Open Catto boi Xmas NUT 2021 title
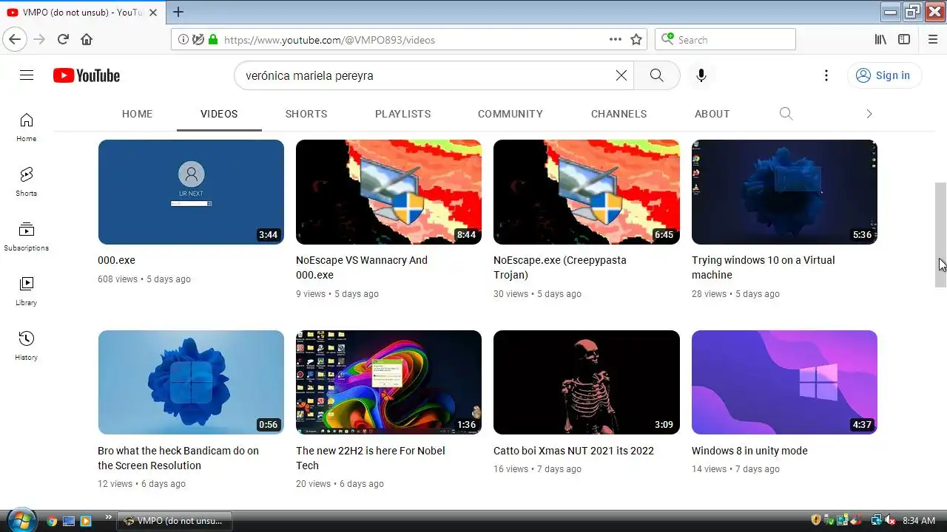947x532 pixels. [573, 451]
